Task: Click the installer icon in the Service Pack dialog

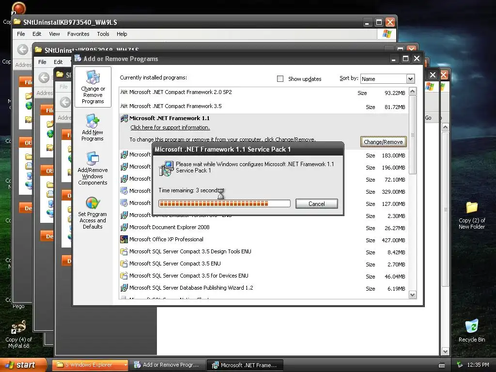Action: tap(166, 168)
